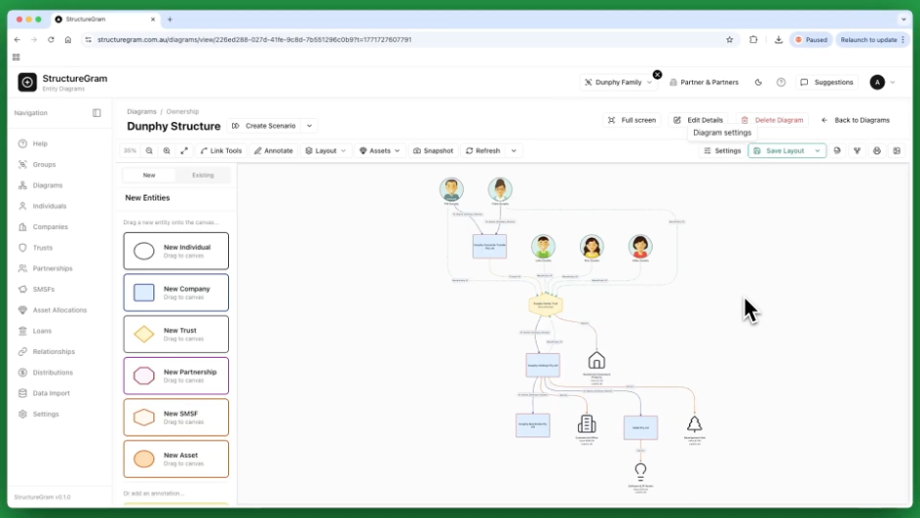Screen dimensions: 920x519
Task: Switch to the Existing entities tab
Action: pos(203,175)
